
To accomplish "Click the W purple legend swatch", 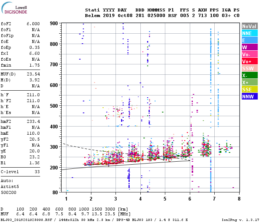I will coord(250,47).
